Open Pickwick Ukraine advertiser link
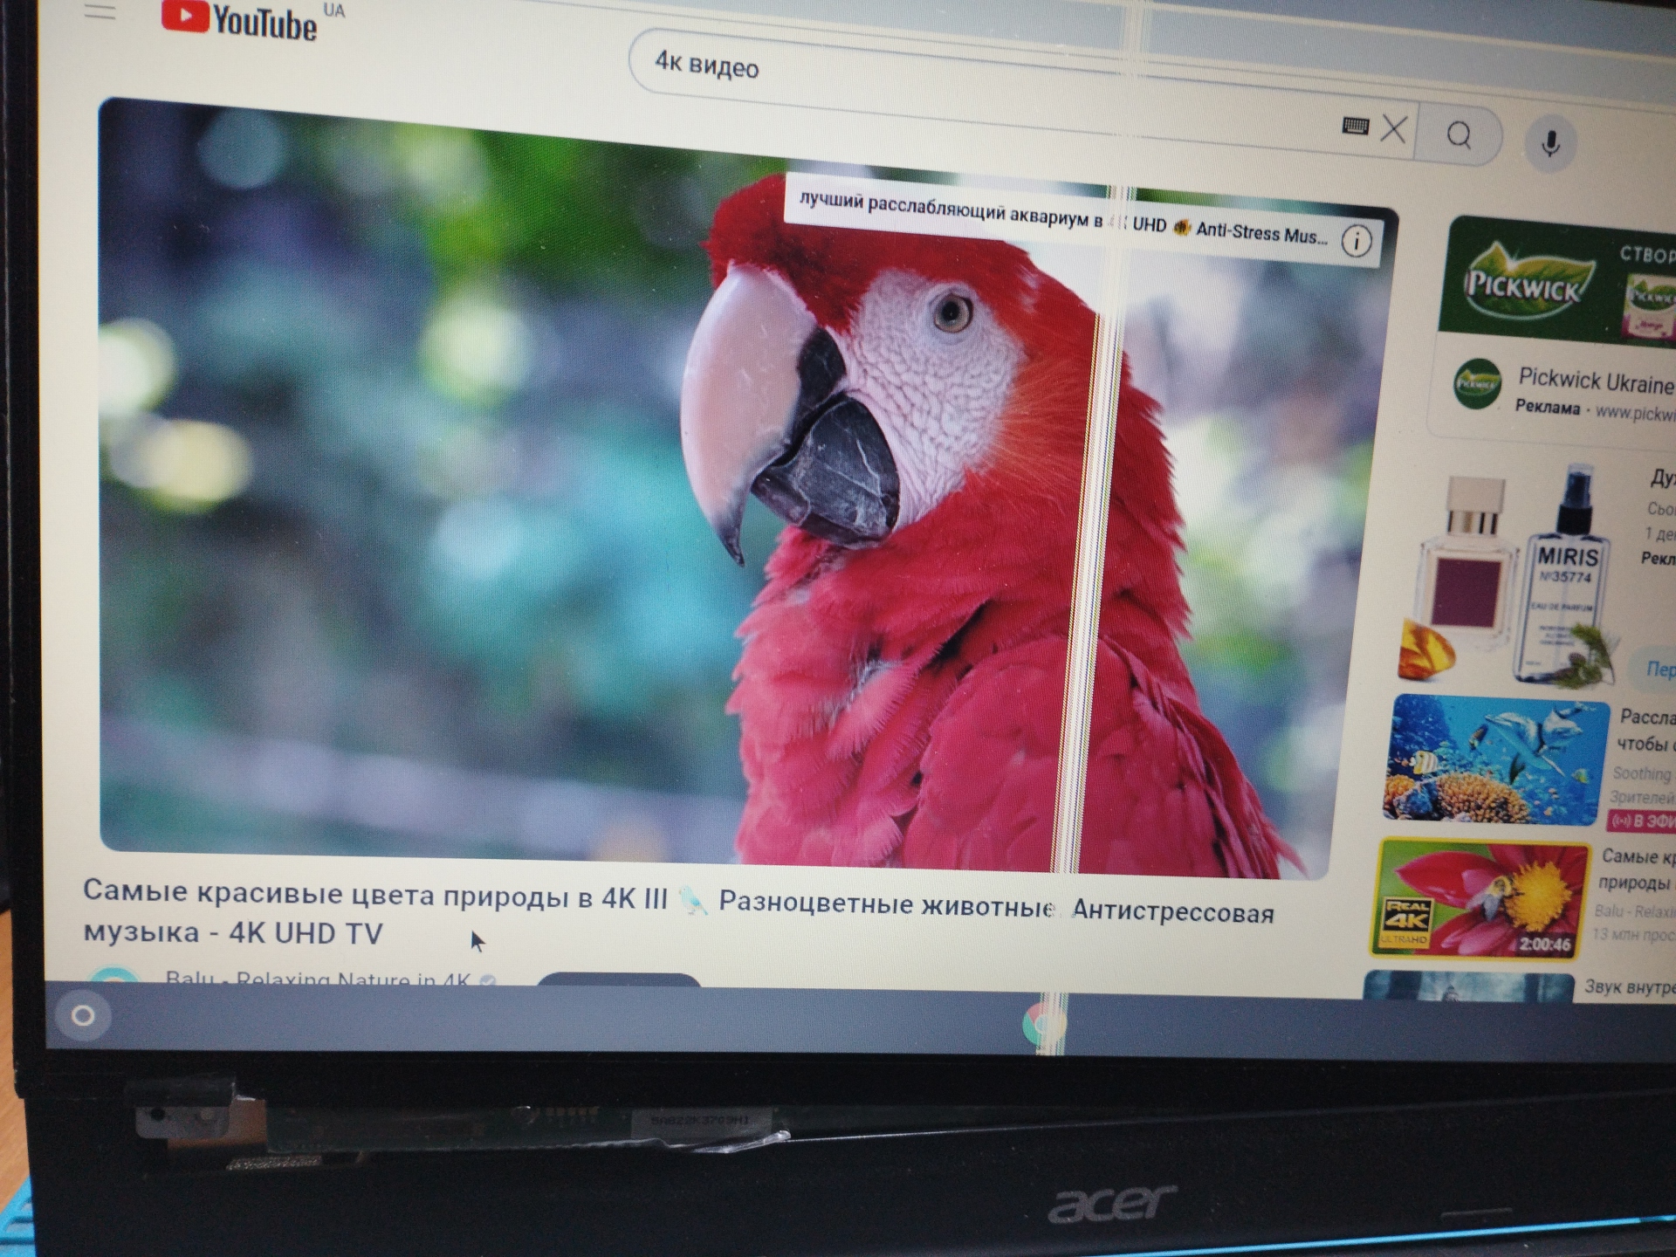The image size is (1676, 1257). 1596,381
